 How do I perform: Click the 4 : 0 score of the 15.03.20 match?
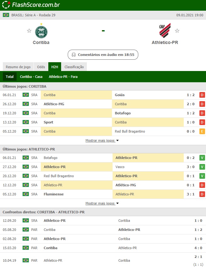pos(198,248)
